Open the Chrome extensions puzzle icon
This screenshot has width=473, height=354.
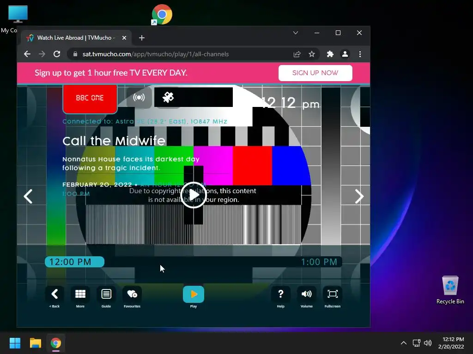click(x=330, y=54)
